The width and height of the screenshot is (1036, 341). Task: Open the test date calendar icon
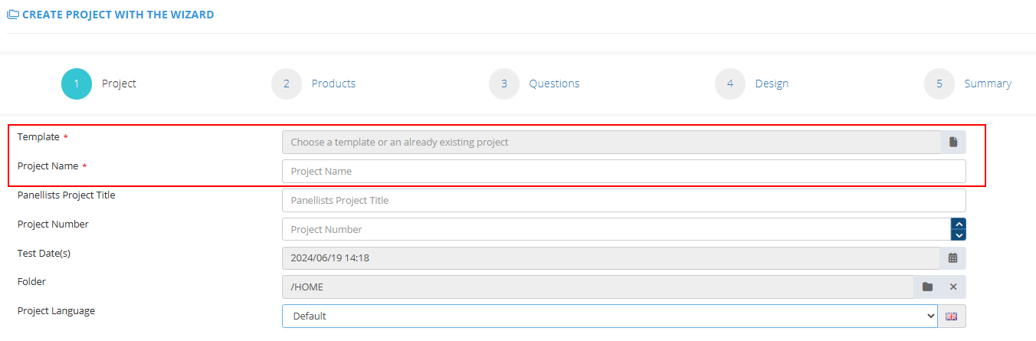(x=953, y=258)
